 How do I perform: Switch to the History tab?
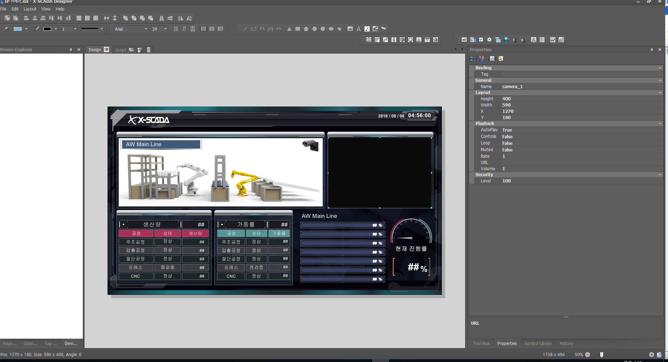[566, 344]
